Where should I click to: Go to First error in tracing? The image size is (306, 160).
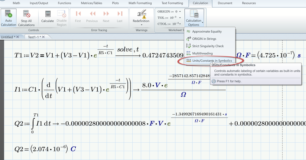[x=78, y=16]
